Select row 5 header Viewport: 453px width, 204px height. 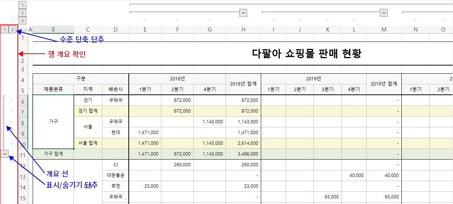[23, 90]
